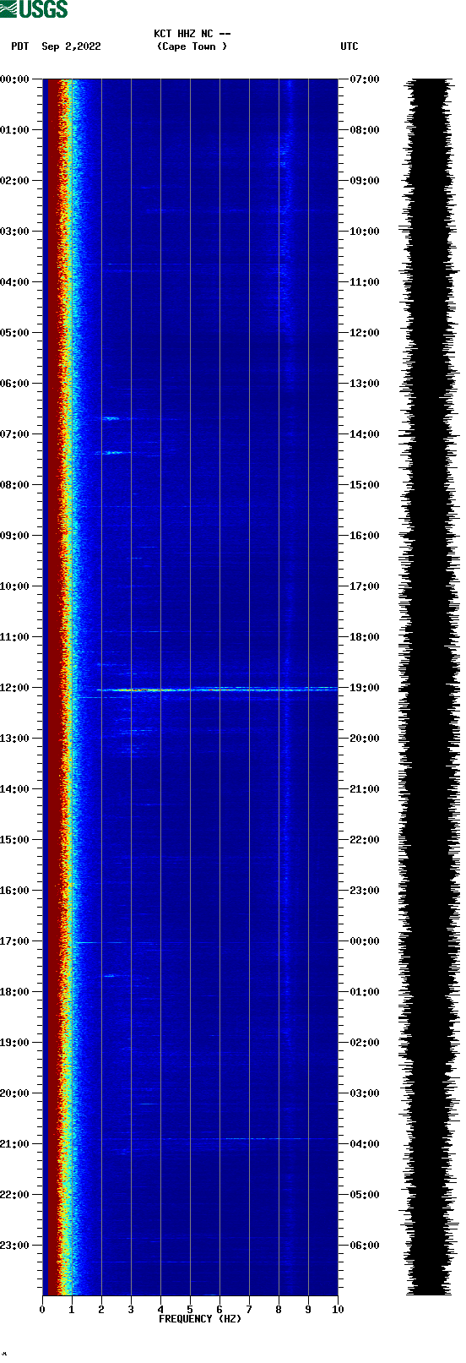Image resolution: width=466 pixels, height=1363 pixels.
Task: Click the "FREQUENCY (HZ)" axis label
Action: (200, 1319)
